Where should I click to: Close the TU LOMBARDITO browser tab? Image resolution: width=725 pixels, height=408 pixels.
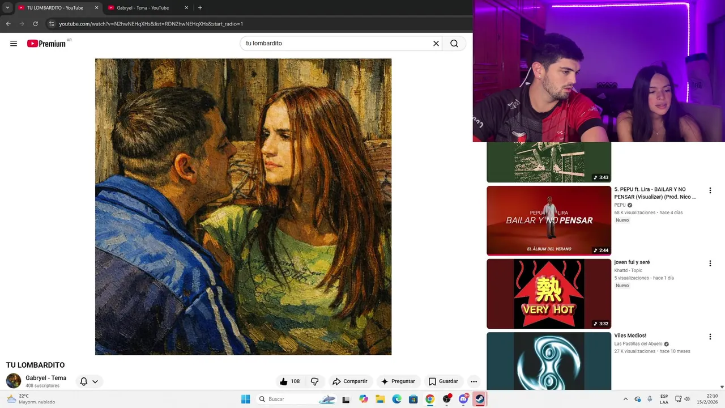(x=96, y=8)
